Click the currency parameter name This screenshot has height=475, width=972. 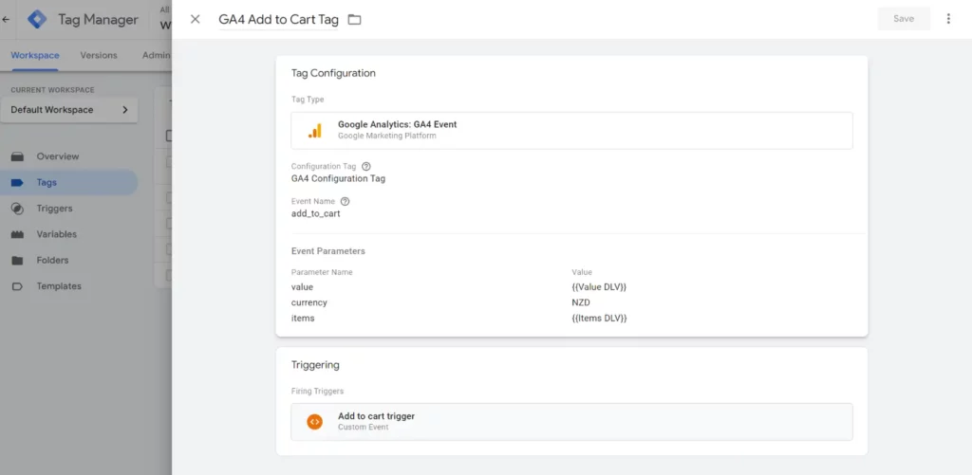click(309, 302)
